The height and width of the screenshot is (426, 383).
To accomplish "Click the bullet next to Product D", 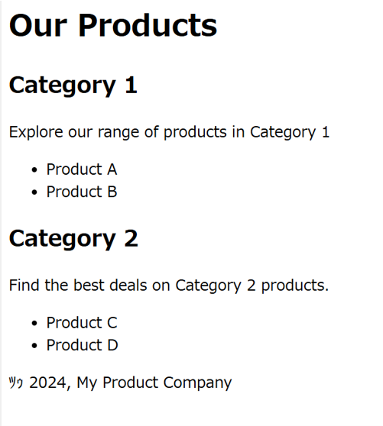I will pos(34,346).
